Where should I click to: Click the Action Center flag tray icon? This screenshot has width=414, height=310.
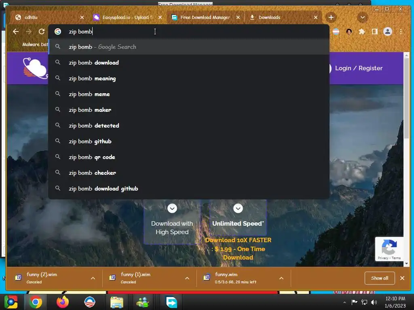coord(354,302)
